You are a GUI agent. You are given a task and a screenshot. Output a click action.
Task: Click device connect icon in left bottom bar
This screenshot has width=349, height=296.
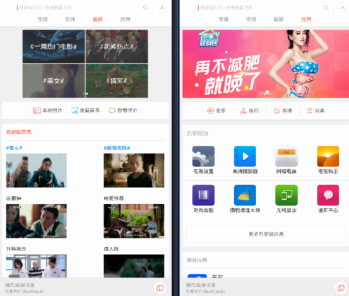pos(160,288)
